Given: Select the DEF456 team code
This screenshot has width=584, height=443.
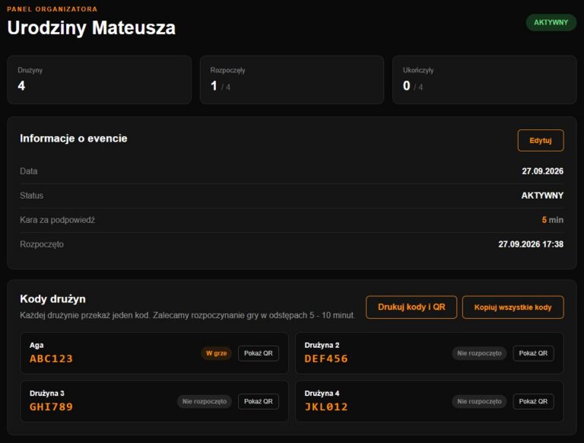Looking at the screenshot, I should pyautogui.click(x=326, y=359).
